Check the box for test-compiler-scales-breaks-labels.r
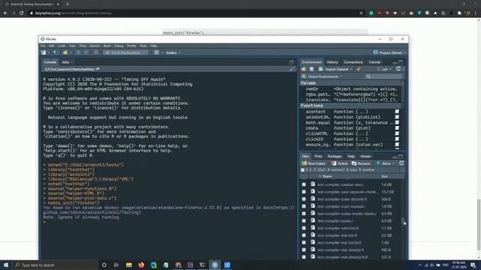 click(304, 213)
